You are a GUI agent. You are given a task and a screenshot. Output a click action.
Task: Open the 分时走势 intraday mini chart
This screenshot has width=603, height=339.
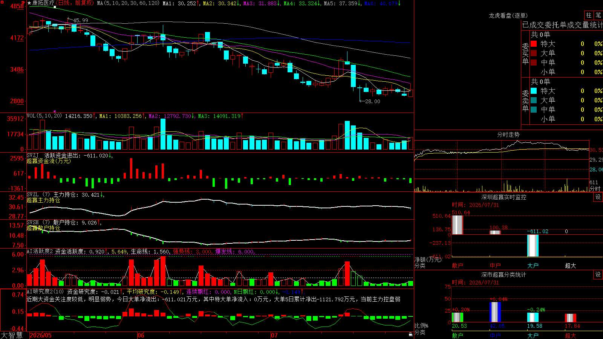coord(502,166)
